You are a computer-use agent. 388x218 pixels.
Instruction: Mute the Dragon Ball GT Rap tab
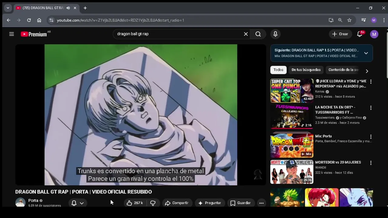pyautogui.click(x=68, y=8)
